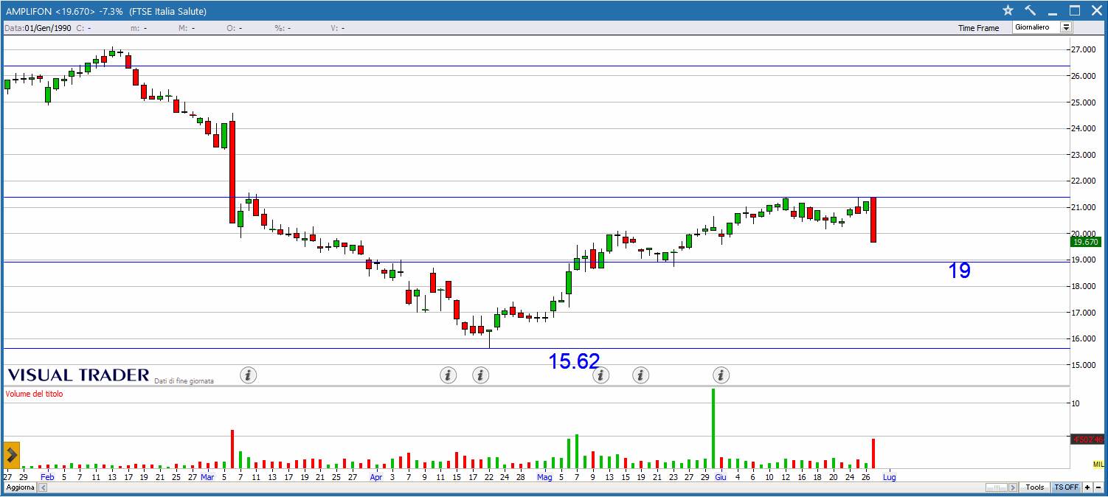This screenshot has width=1108, height=497.
Task: Select the blue 19 level label
Action: [959, 271]
